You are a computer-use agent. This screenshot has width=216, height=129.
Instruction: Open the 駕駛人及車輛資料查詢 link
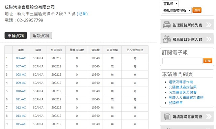coord(186,97)
